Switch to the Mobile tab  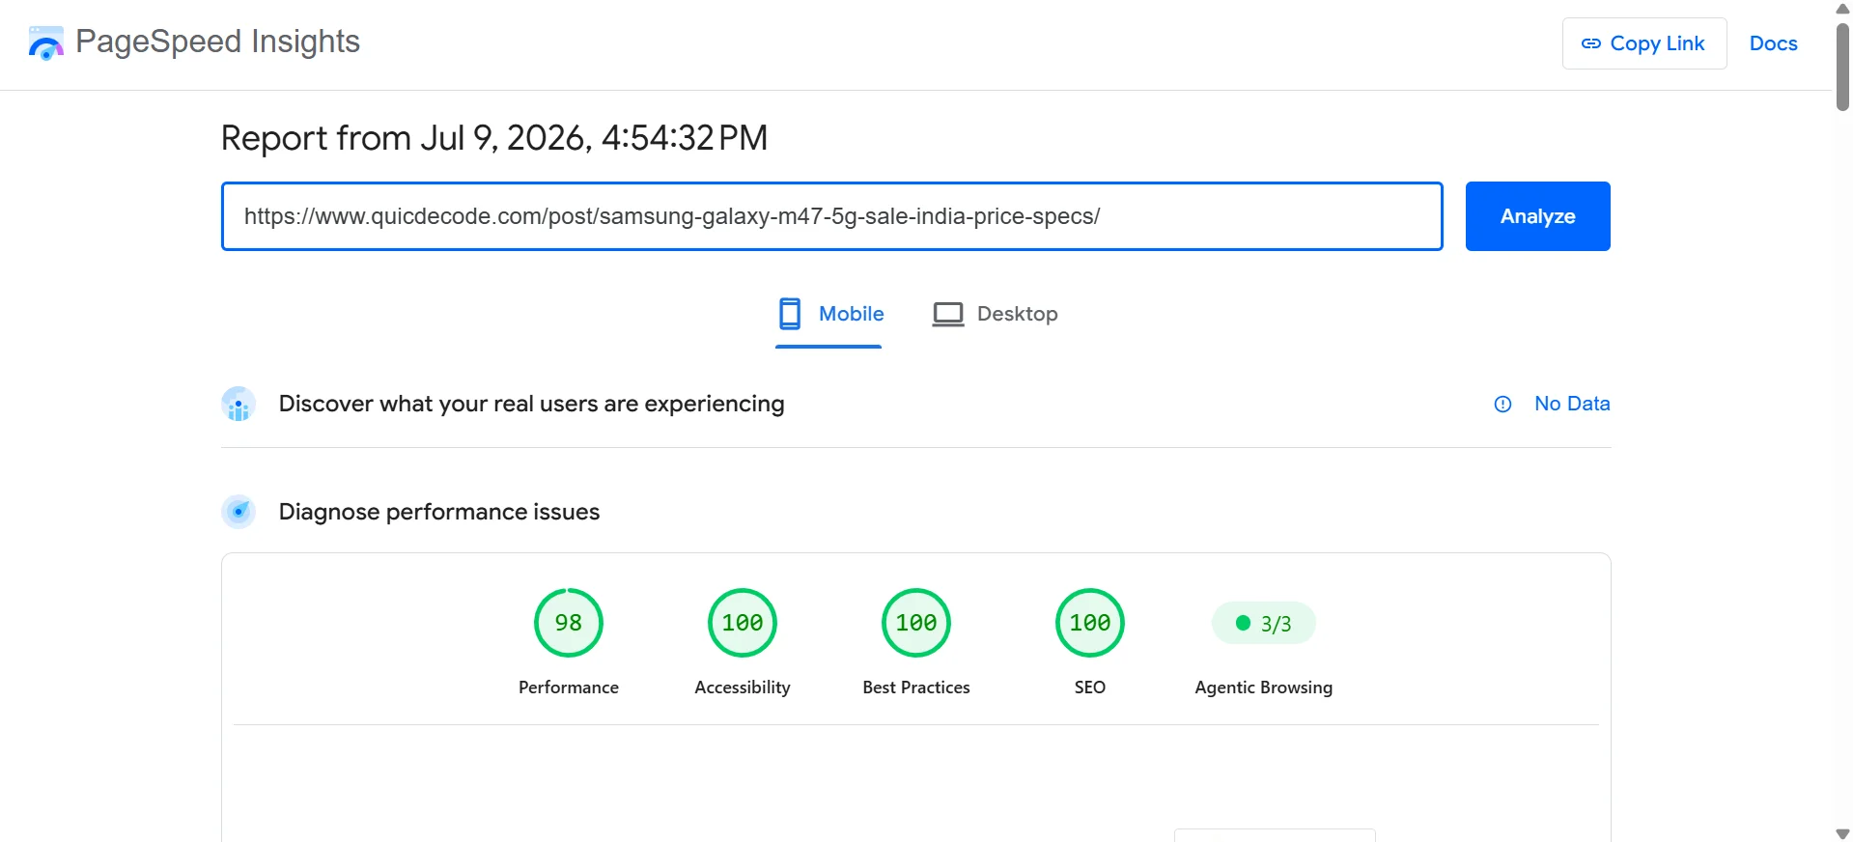tap(829, 314)
